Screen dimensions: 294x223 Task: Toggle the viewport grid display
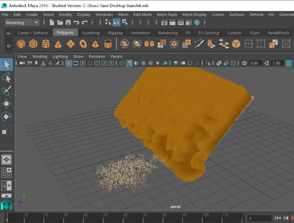(69, 63)
